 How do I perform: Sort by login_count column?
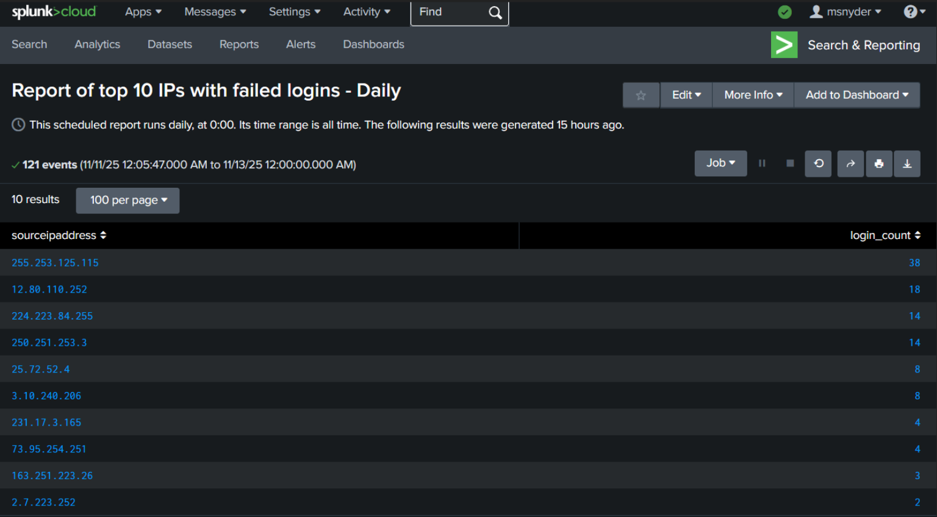tap(885, 235)
